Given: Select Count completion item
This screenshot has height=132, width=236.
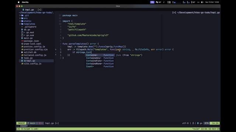Looking at the screenshot, I should click(x=100, y=67).
